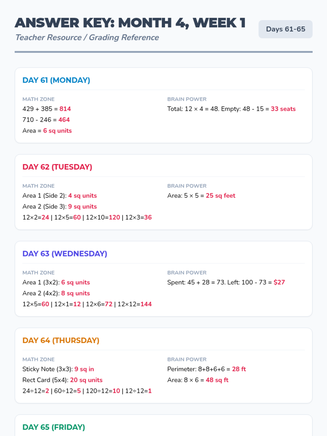Screen dimensions: 327x436
Task: Open the Day 63 (Wednesday) heading
Action: point(65,253)
